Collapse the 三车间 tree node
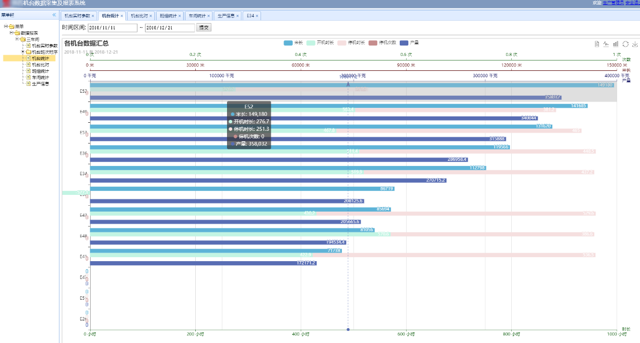Image resolution: width=640 pixels, height=343 pixels. (x=17, y=39)
